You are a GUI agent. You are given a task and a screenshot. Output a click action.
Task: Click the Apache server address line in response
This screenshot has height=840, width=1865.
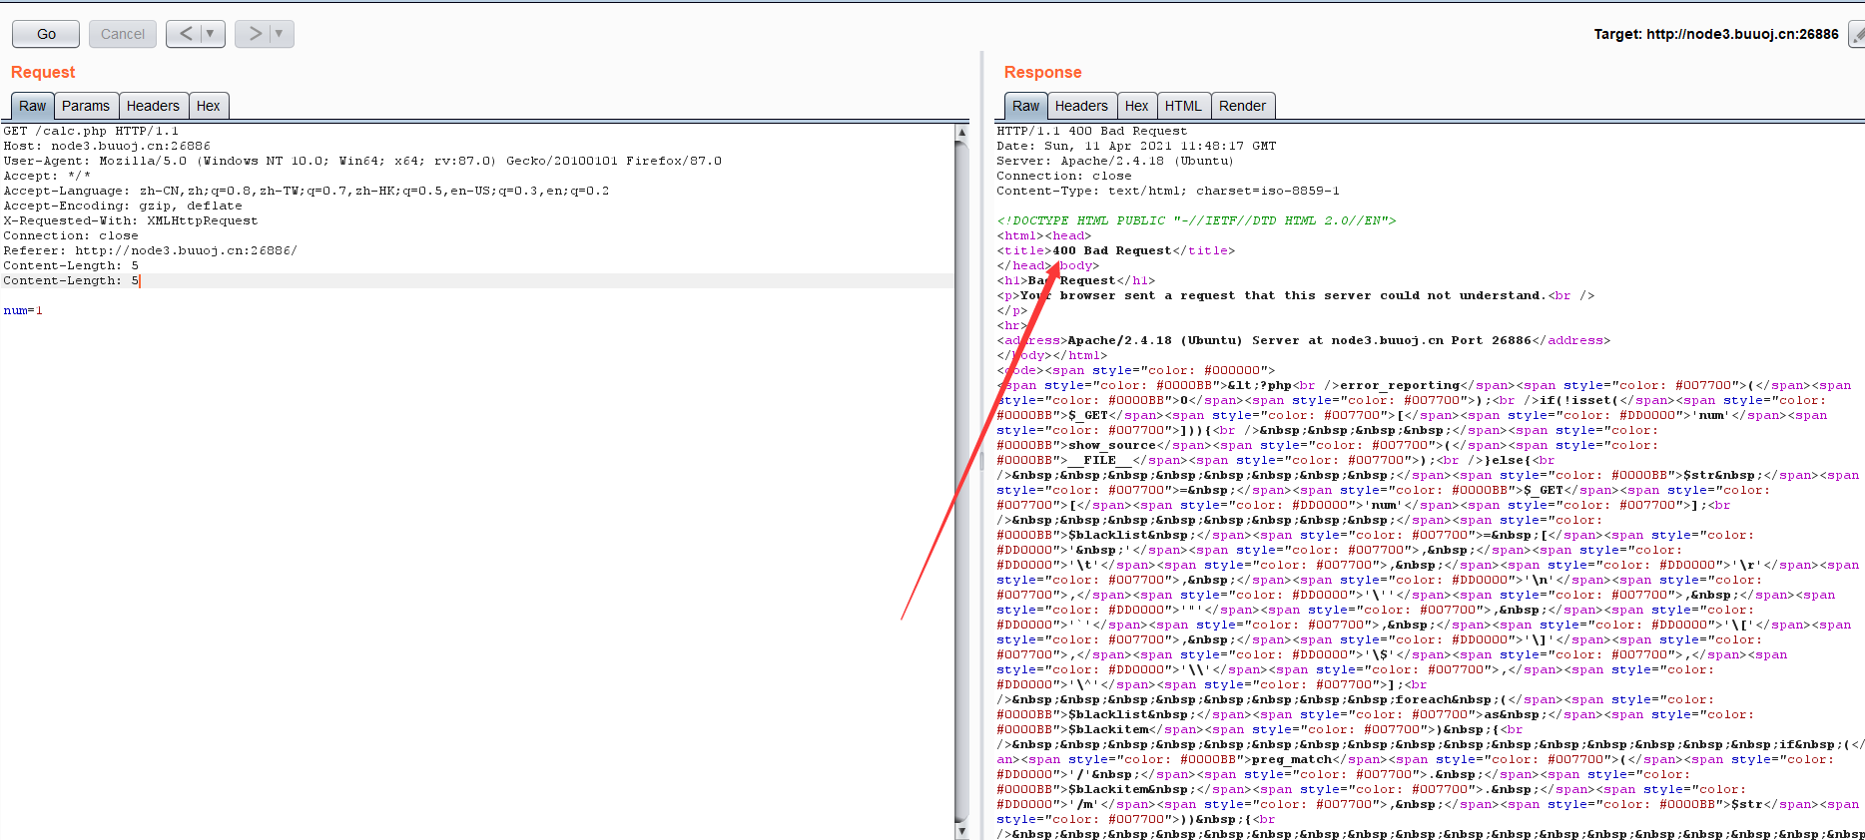point(1304,340)
